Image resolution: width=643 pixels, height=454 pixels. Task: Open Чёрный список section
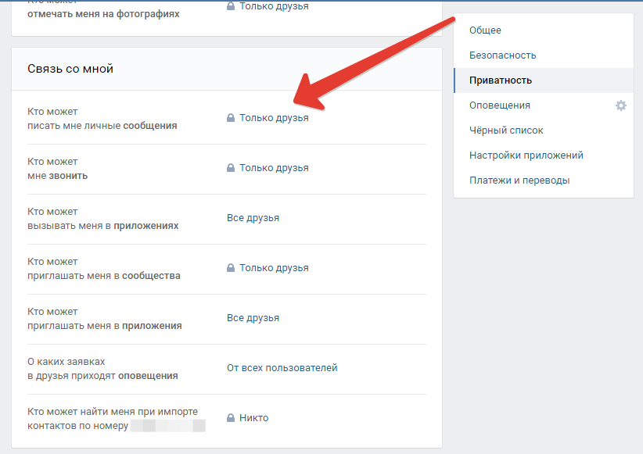tap(544, 130)
